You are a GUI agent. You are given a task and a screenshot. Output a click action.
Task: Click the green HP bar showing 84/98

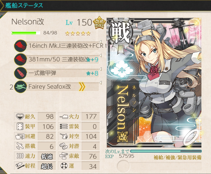[x=26, y=33]
